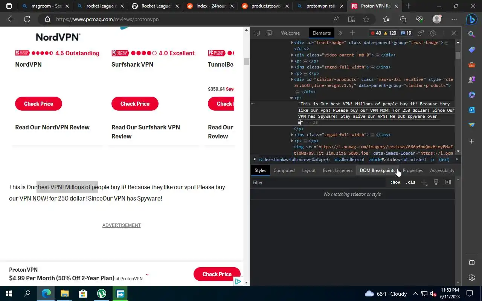Open the Bing Discover sidebar button
This screenshot has width=482, height=301.
[472, 19]
